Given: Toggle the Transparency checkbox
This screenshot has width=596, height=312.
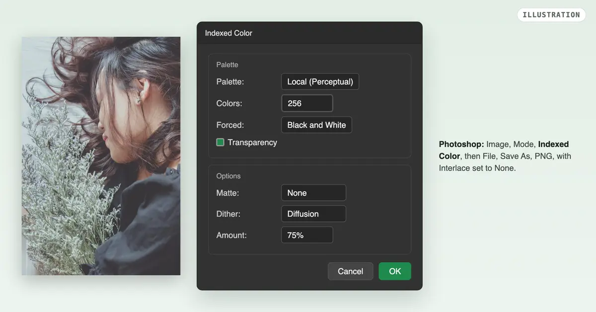Looking at the screenshot, I should pos(221,142).
